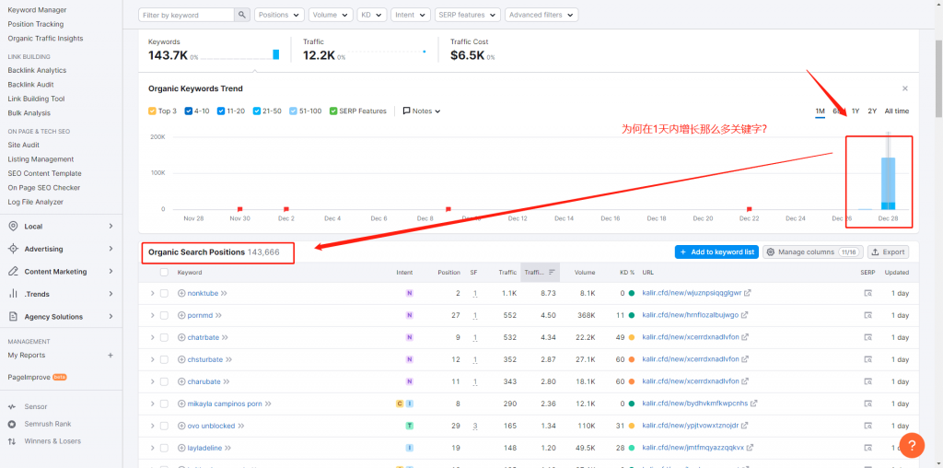Add ovo unblocked keyword via plus icon
The width and height of the screenshot is (943, 468).
pos(181,426)
